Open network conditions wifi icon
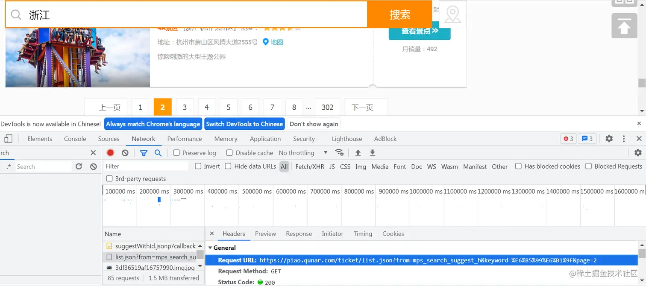This screenshot has width=646, height=286. point(340,153)
